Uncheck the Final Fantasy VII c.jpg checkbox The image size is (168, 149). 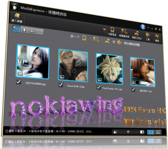point(99,88)
